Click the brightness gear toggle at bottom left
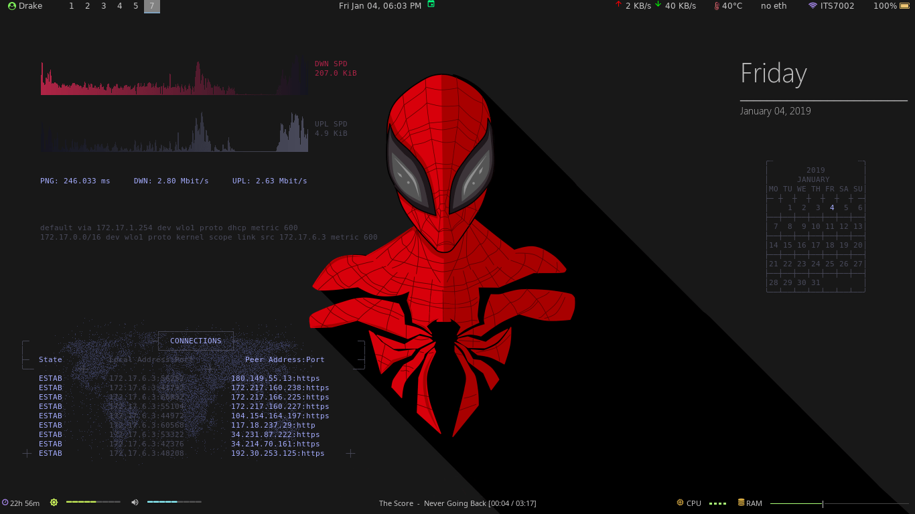 [x=54, y=502]
